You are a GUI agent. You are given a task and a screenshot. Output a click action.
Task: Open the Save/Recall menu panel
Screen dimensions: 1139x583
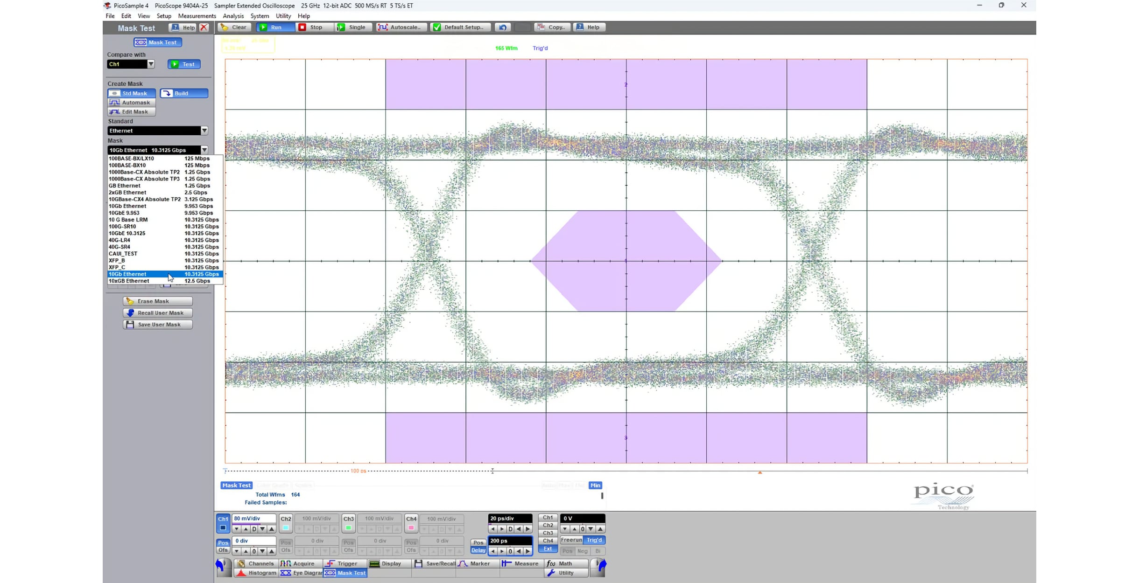pyautogui.click(x=433, y=564)
